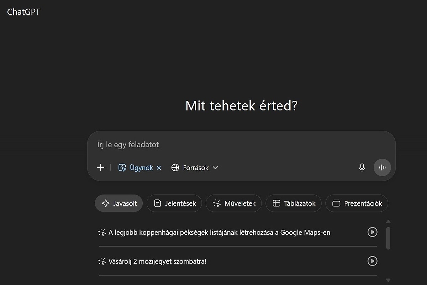Screen dimensions: 427x285
Task: Click the globe icon next to Források
Action: (175, 167)
